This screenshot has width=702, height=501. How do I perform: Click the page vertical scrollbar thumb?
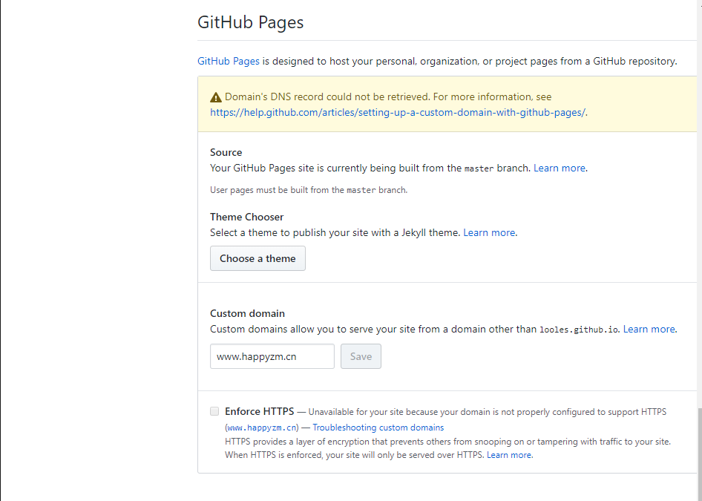pyautogui.click(x=700, y=454)
